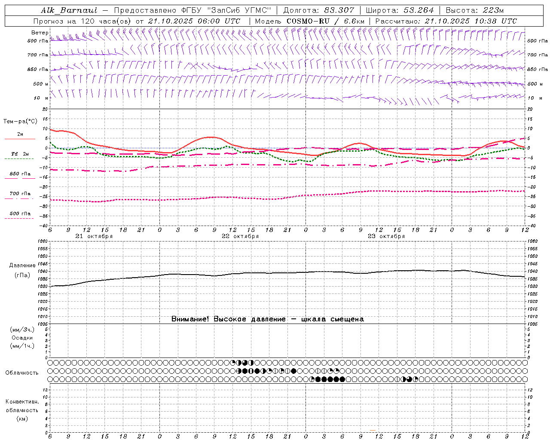Click the '22 октября' date label
The width and height of the screenshot is (550, 440).
pyautogui.click(x=240, y=236)
